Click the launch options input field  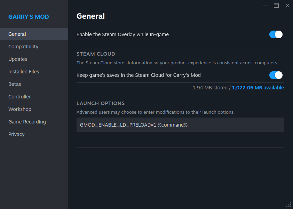[180, 124]
